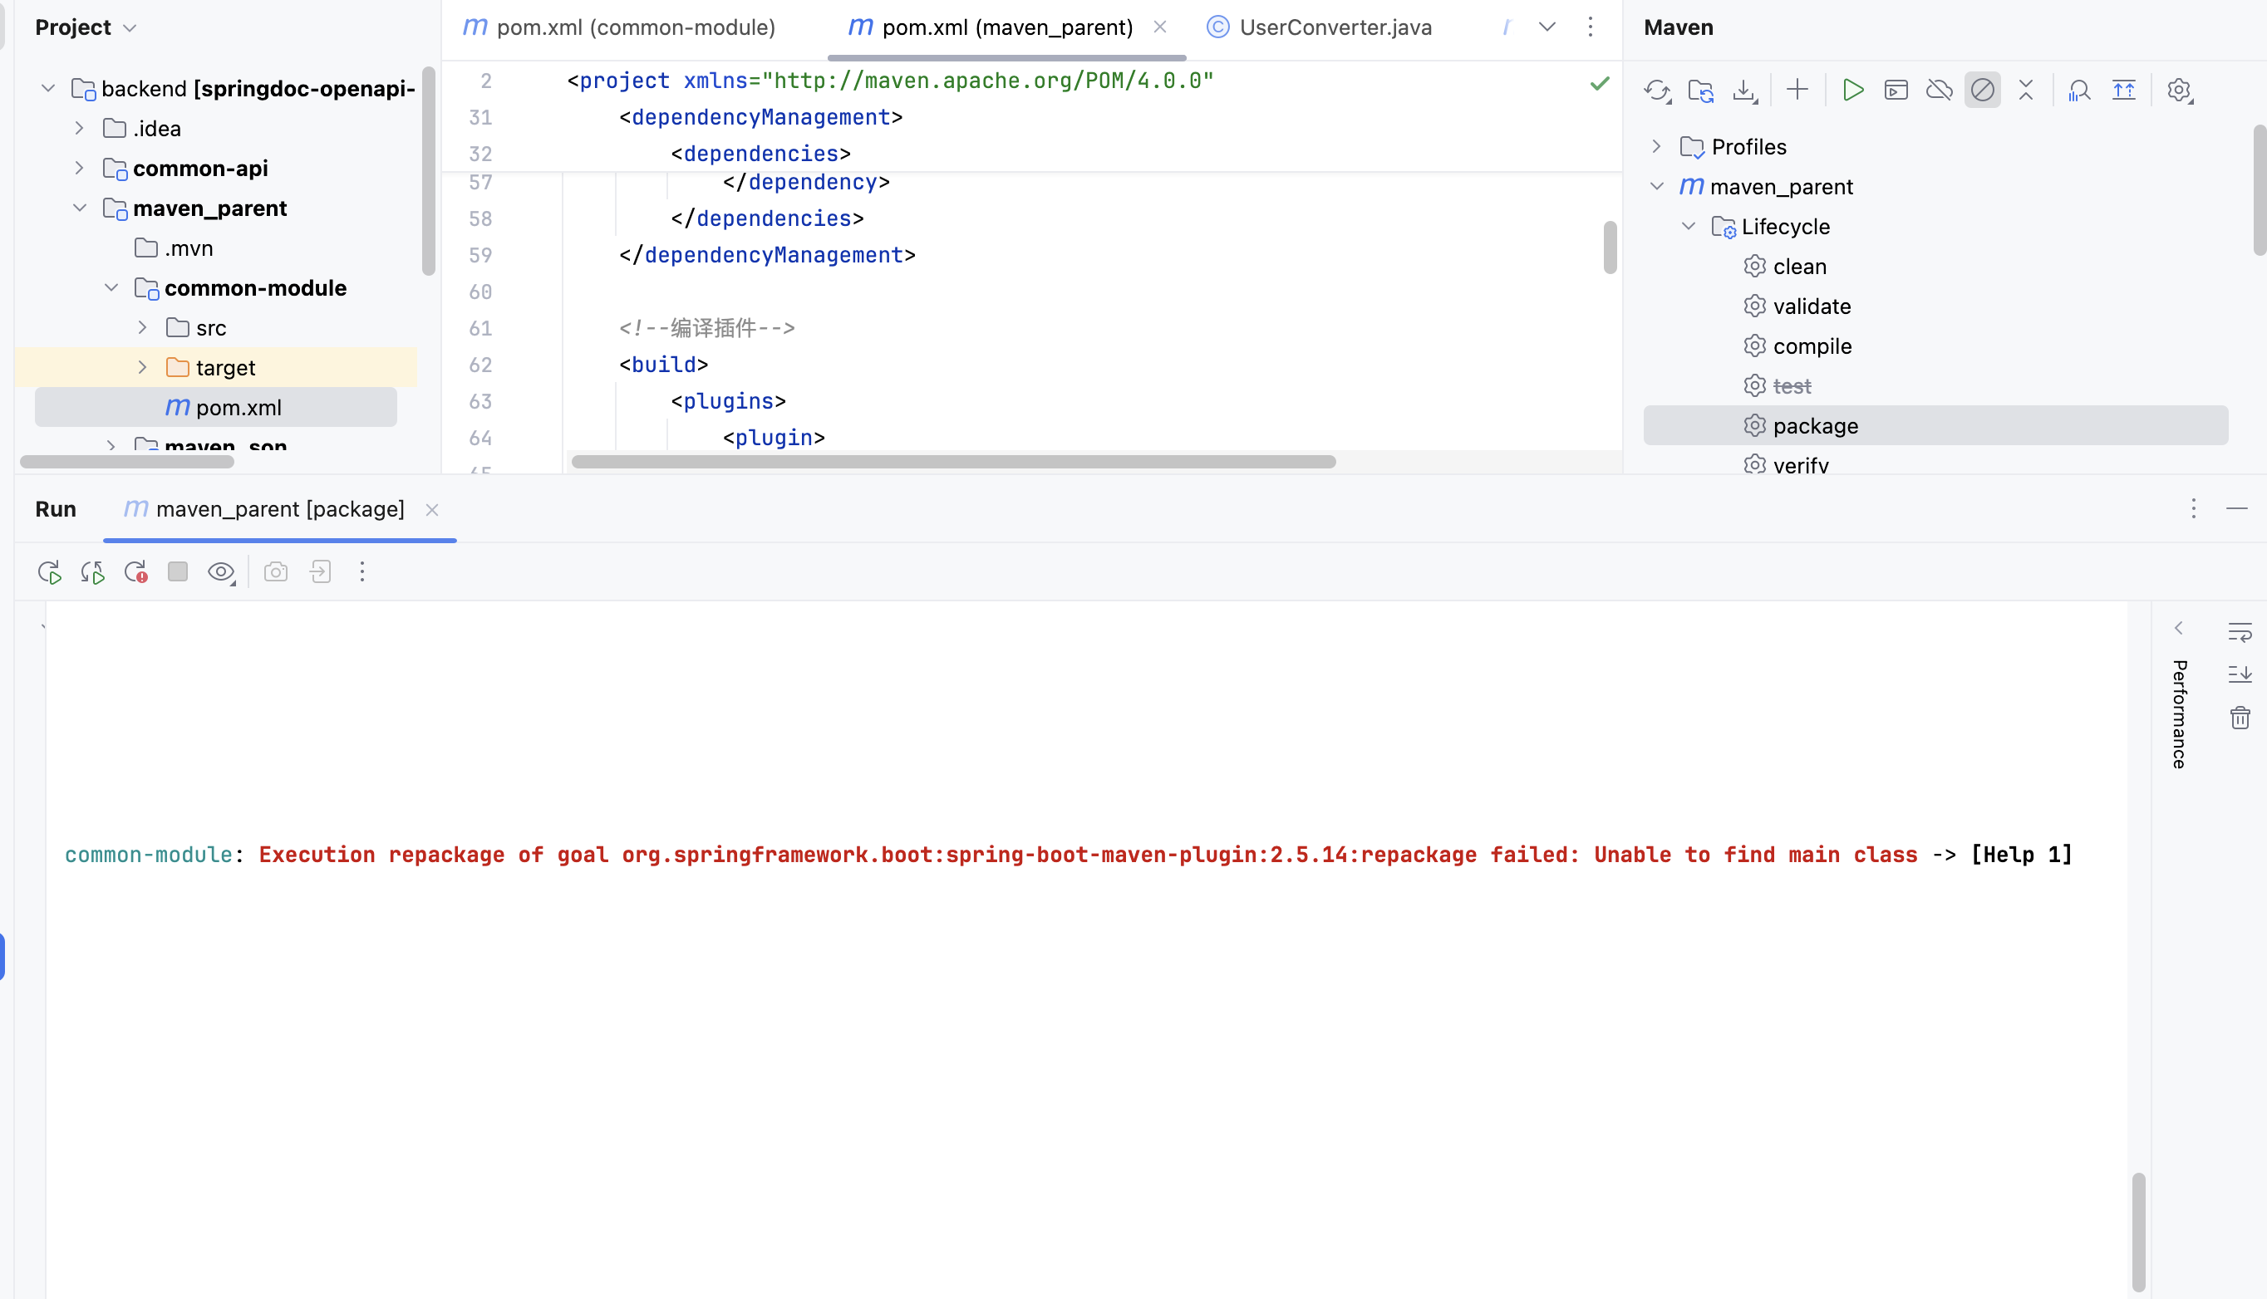Screen dimensions: 2267x1299
Task: Click the [Help 1] link in the console
Action: pos(2021,855)
